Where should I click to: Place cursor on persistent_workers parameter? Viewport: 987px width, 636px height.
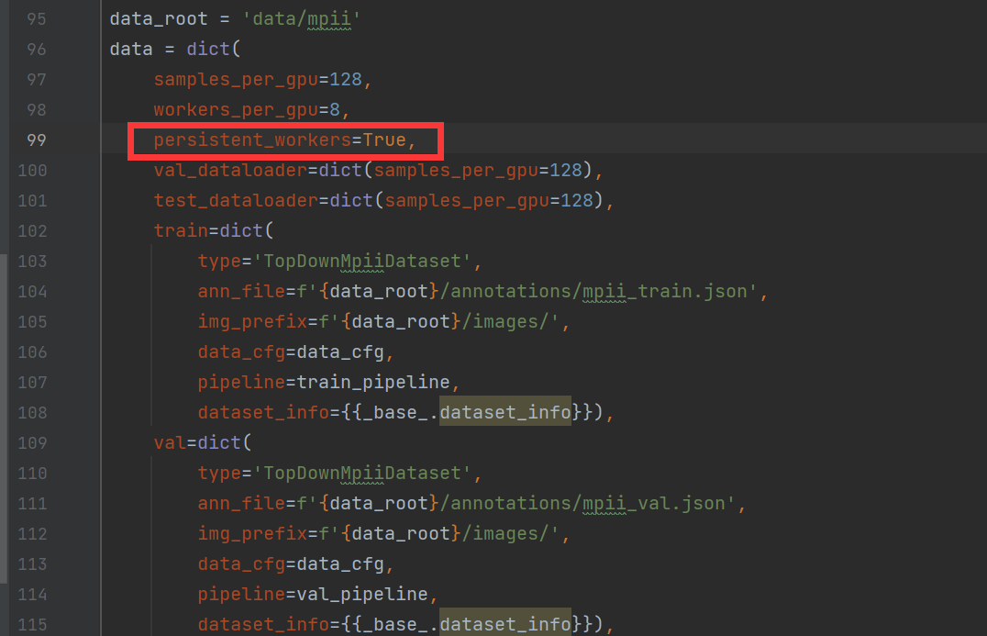252,139
